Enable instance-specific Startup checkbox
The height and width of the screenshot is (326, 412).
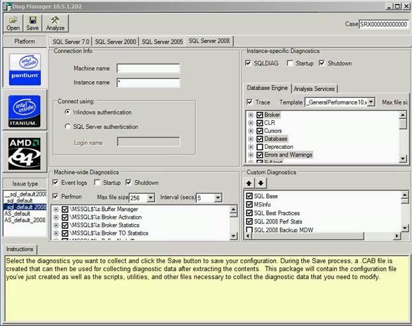(290, 63)
